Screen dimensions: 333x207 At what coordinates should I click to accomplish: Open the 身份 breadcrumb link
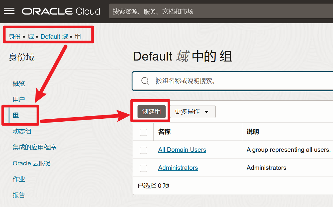pos(15,37)
